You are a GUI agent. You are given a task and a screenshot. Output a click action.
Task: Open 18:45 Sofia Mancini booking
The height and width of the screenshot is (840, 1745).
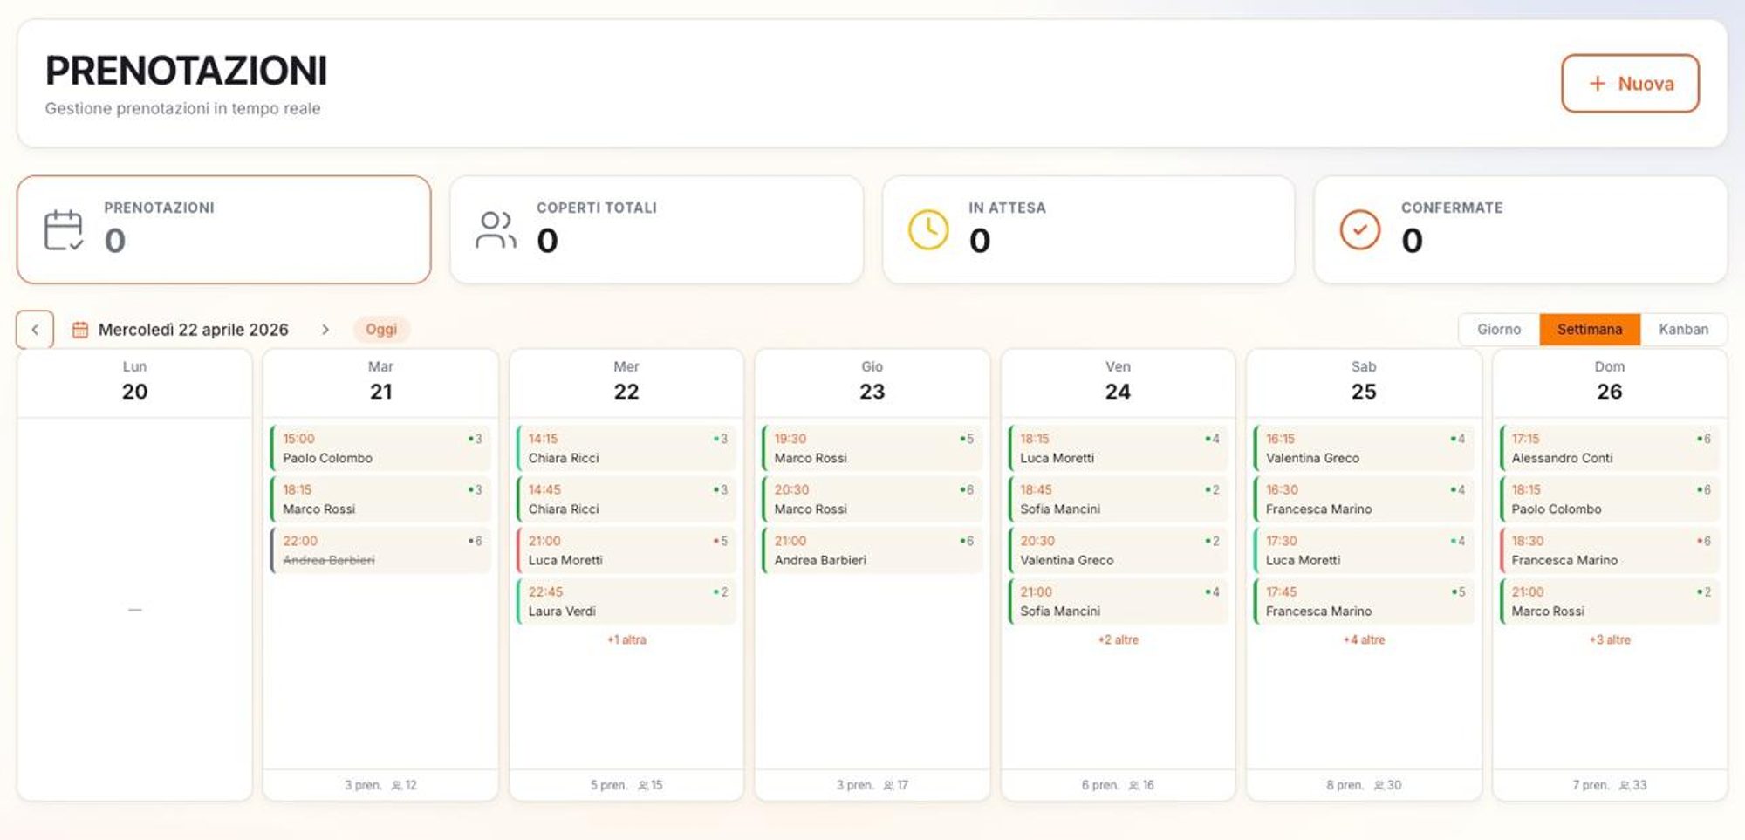click(1119, 500)
